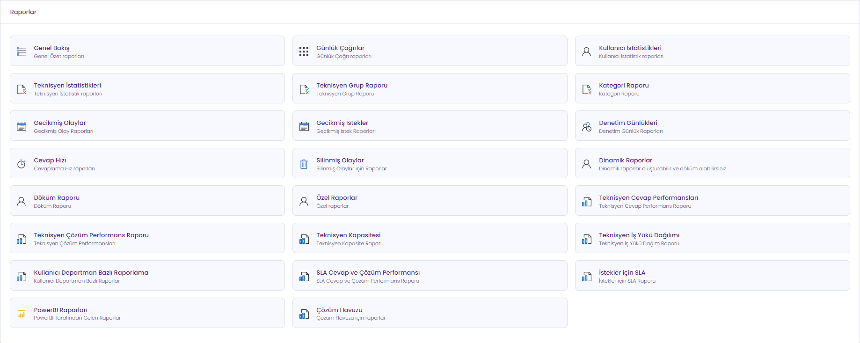This screenshot has height=343, width=860.
Task: Open Teknisyen Çözüm Performans Raporu title
Action: click(x=91, y=235)
